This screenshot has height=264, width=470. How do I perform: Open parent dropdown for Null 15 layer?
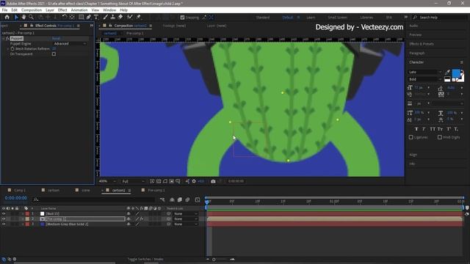[186, 213]
